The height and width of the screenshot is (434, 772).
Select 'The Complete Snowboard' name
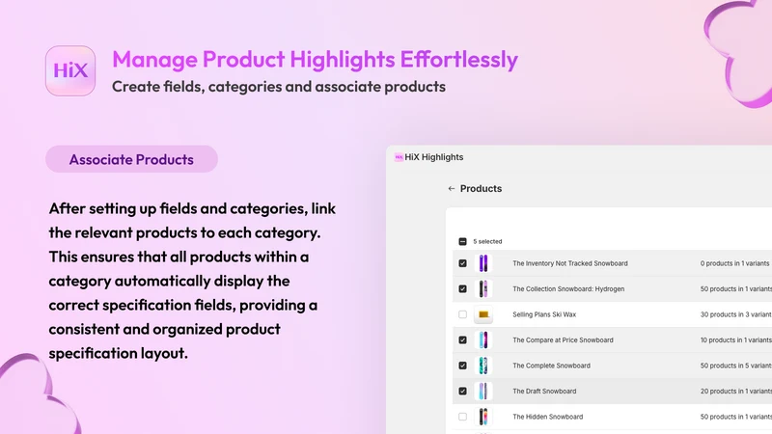click(x=551, y=366)
